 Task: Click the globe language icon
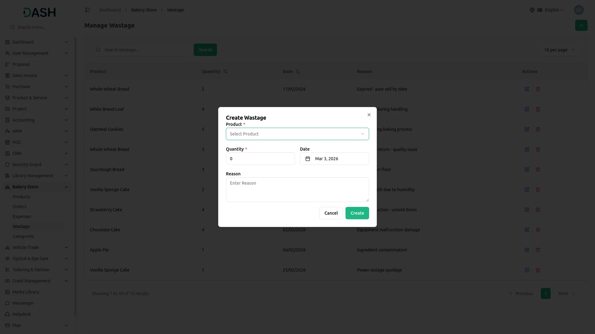(x=532, y=10)
